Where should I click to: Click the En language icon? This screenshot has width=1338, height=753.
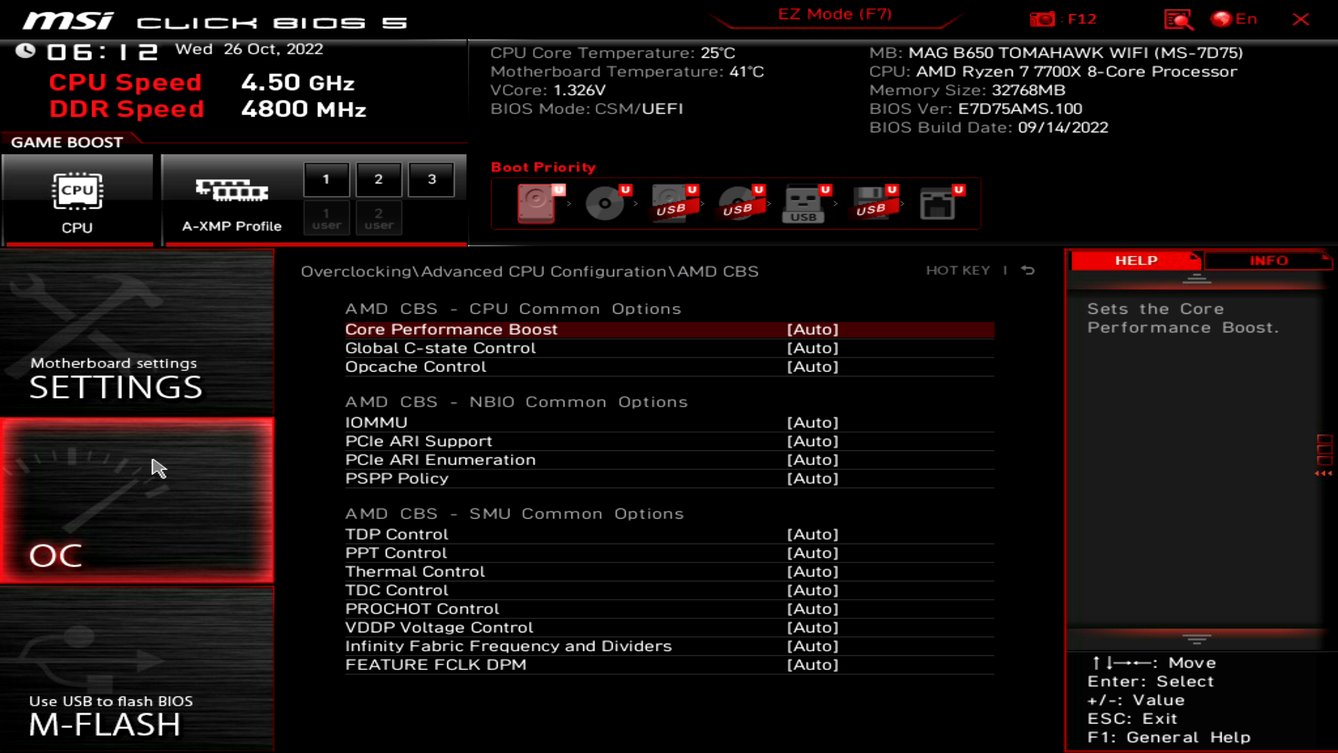click(x=1232, y=19)
